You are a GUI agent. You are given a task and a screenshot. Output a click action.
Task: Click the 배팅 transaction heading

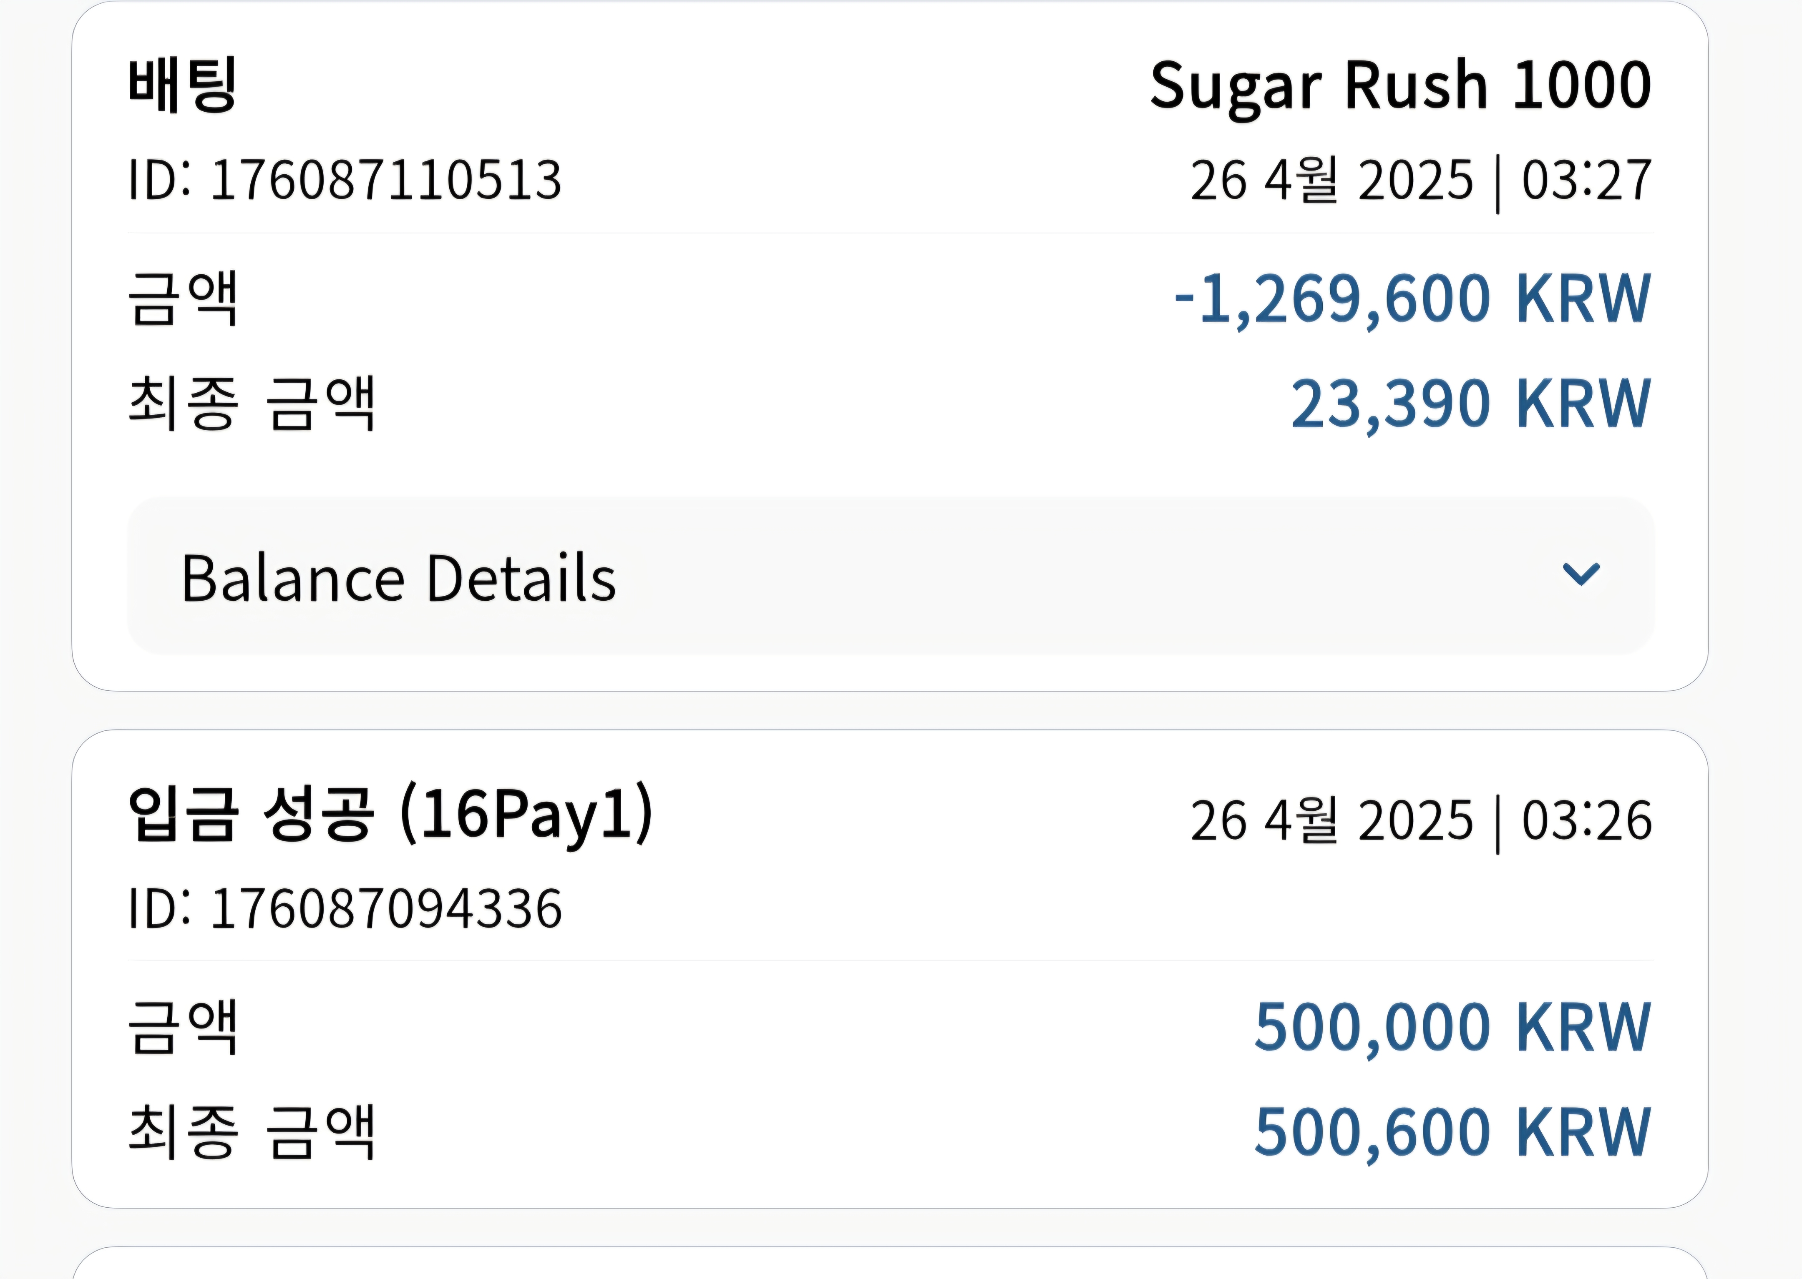click(183, 84)
